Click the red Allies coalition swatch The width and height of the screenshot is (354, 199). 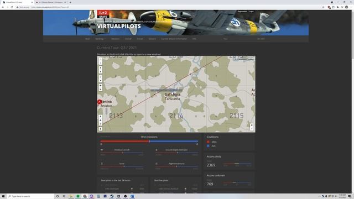[x=208, y=142]
